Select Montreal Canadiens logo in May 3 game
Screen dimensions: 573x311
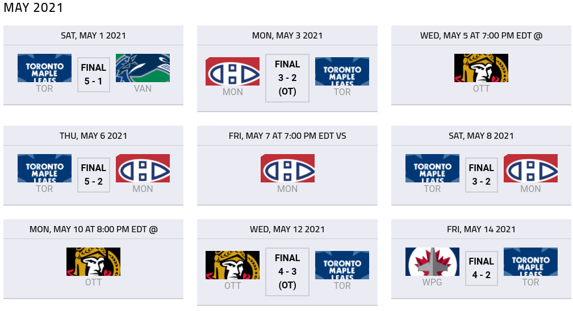pyautogui.click(x=232, y=71)
